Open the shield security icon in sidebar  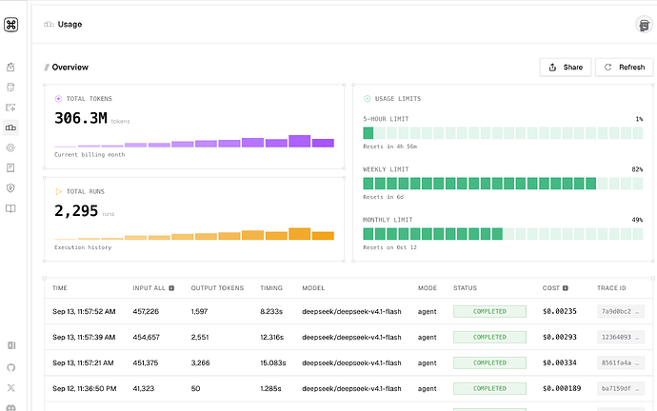pyautogui.click(x=10, y=188)
